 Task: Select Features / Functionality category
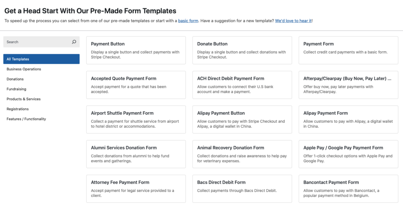[x=26, y=119]
